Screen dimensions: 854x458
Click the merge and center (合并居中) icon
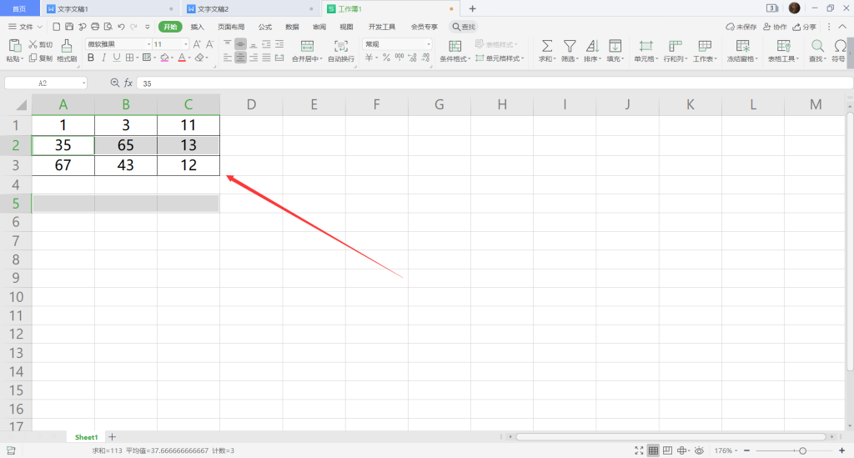tap(307, 46)
